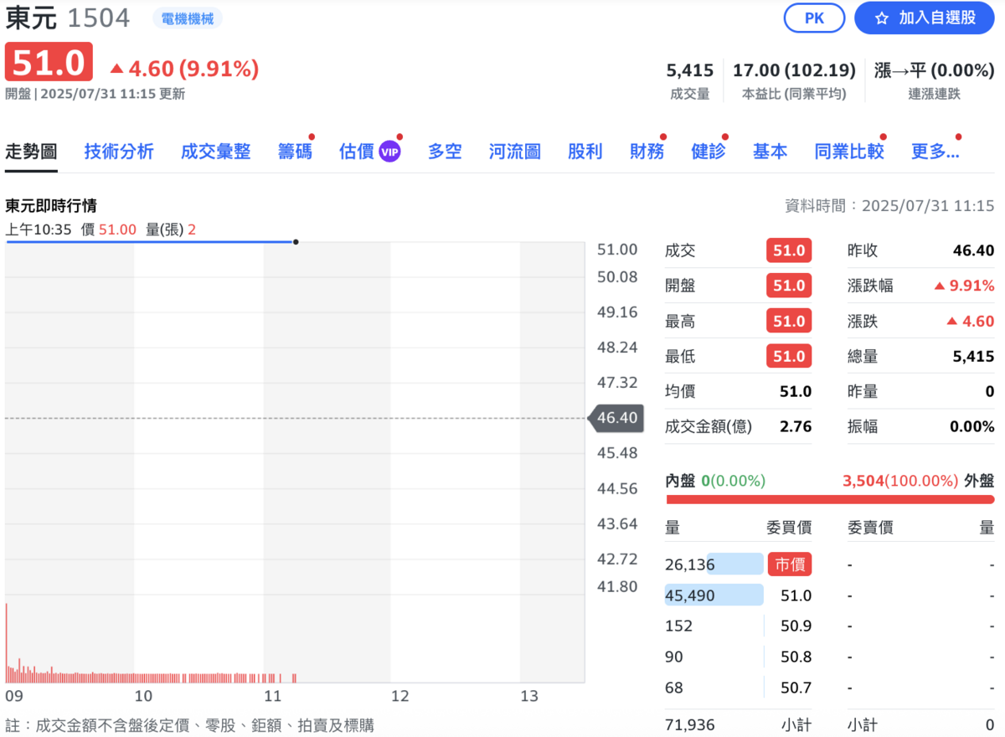Click the large 51.0 price badge
Screen dimensions: 1005x737
49,63
